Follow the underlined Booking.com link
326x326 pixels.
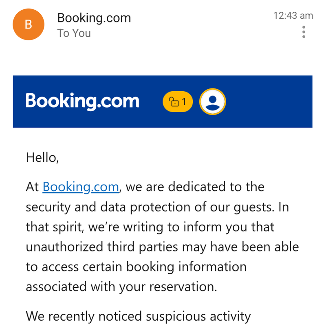pos(80,187)
